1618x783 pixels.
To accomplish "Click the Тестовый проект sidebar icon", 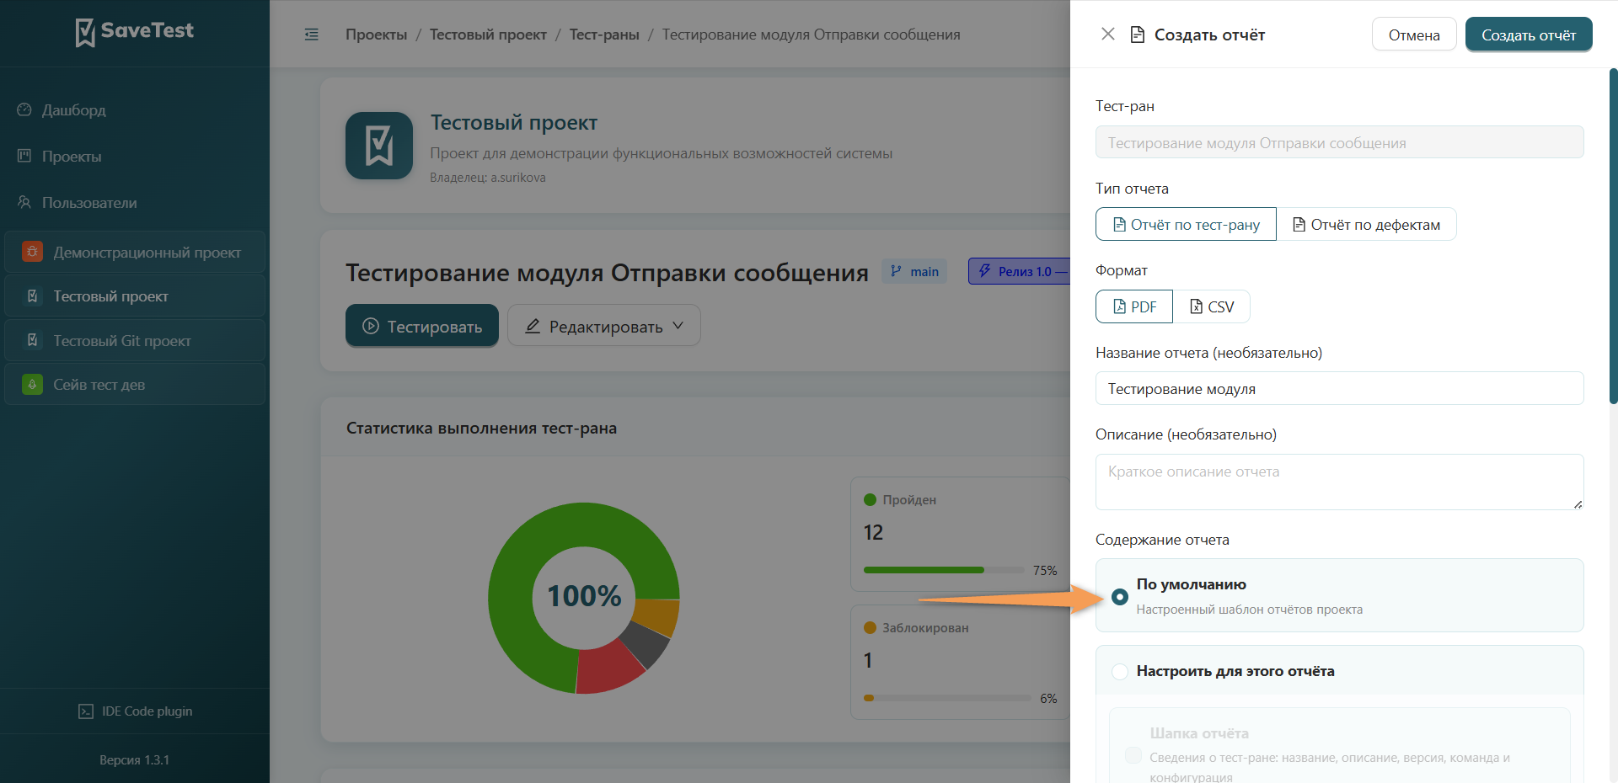I will (32, 296).
